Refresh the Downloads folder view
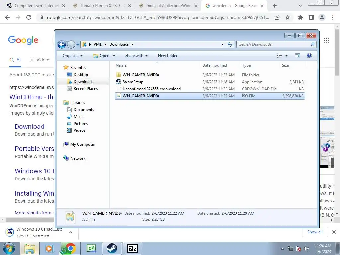The height and width of the screenshot is (255, 340). tap(230, 45)
